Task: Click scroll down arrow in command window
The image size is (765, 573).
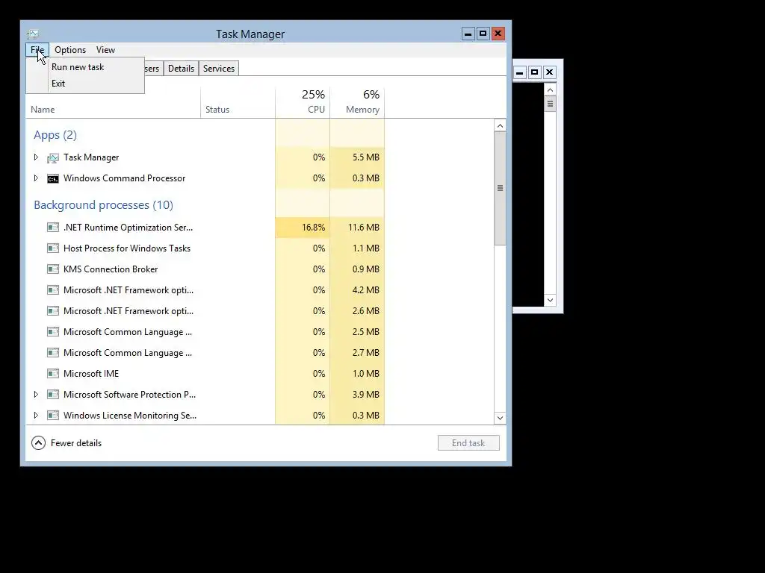Action: (x=551, y=300)
